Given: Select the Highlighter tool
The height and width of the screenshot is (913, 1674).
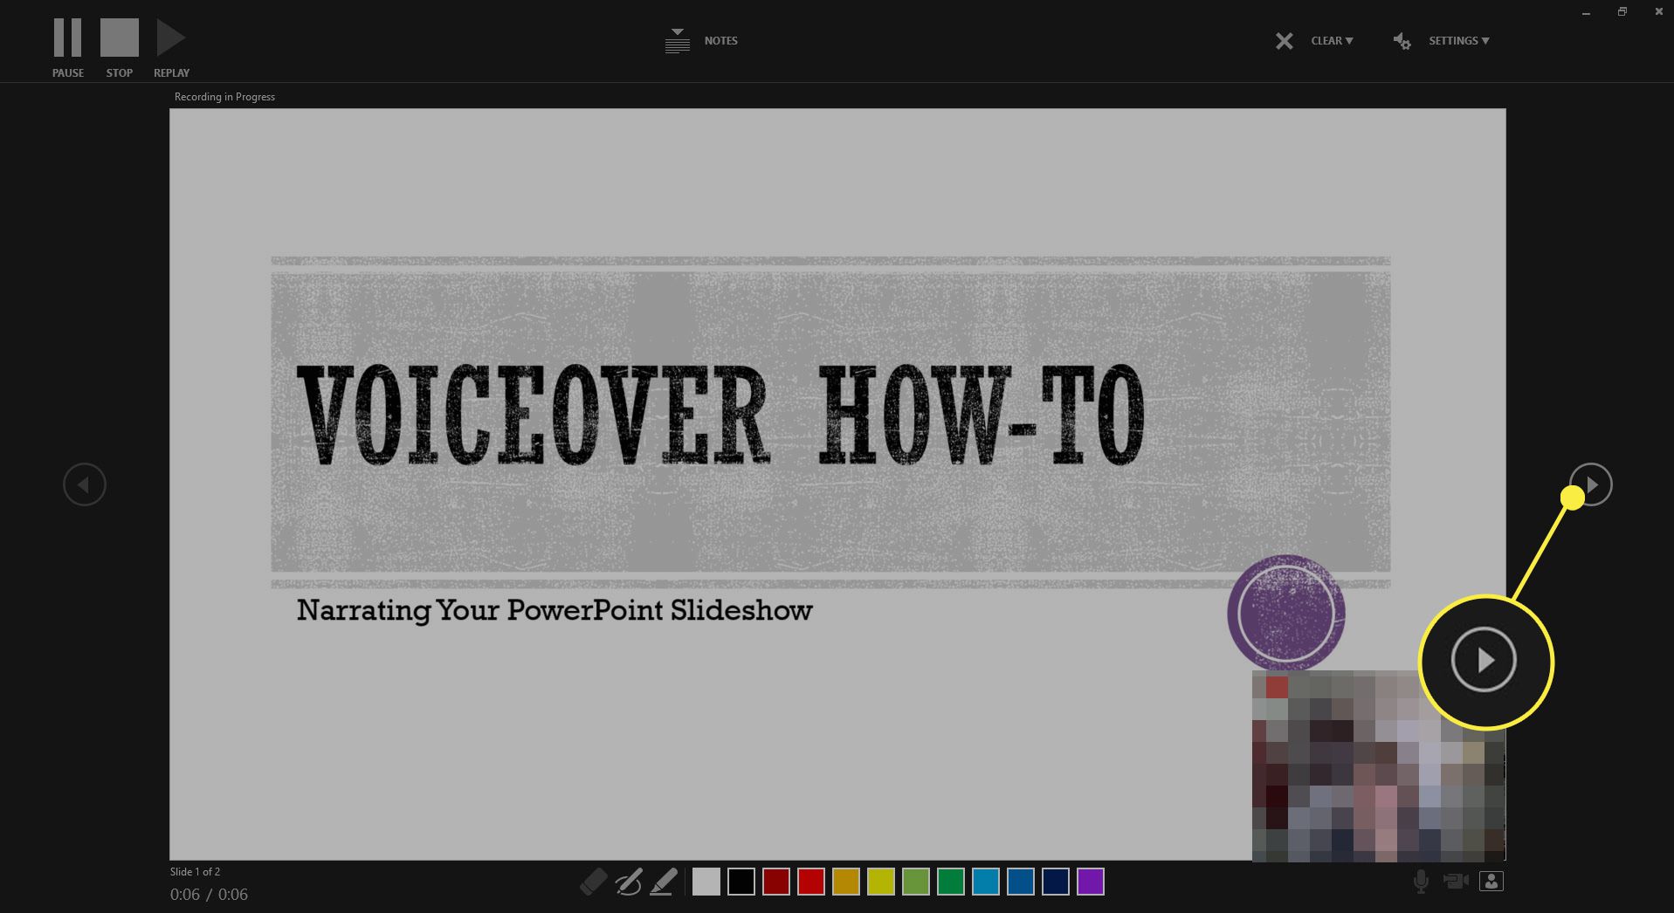Looking at the screenshot, I should [x=664, y=882].
